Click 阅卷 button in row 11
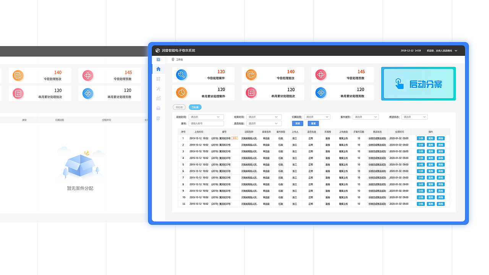This screenshot has height=275, width=489. click(441, 204)
